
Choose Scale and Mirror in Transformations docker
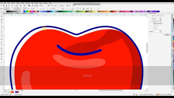tap(158, 16)
